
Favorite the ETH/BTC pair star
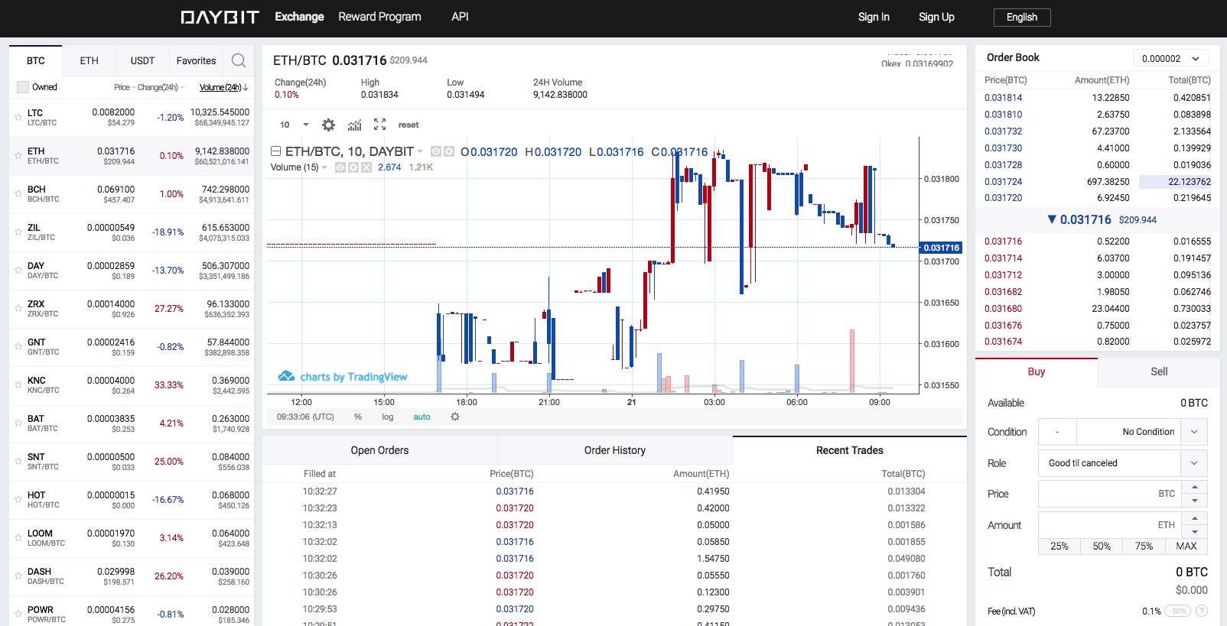(18, 156)
